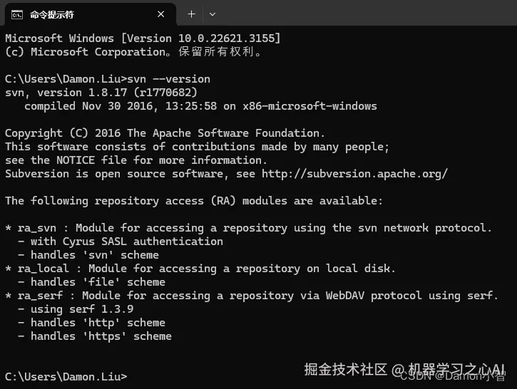Close the 命令提示符 tab
The height and width of the screenshot is (389, 517).
161,14
